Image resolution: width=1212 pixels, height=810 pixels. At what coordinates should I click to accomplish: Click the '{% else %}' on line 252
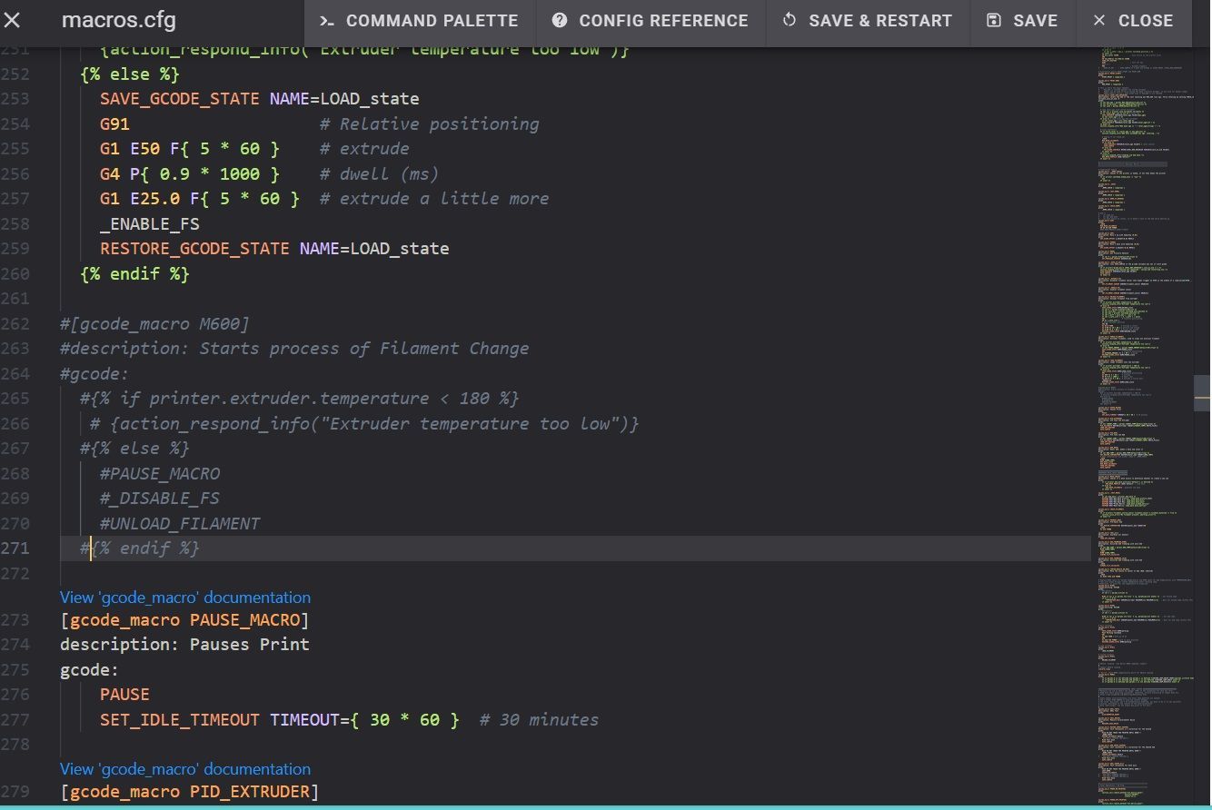(x=130, y=74)
